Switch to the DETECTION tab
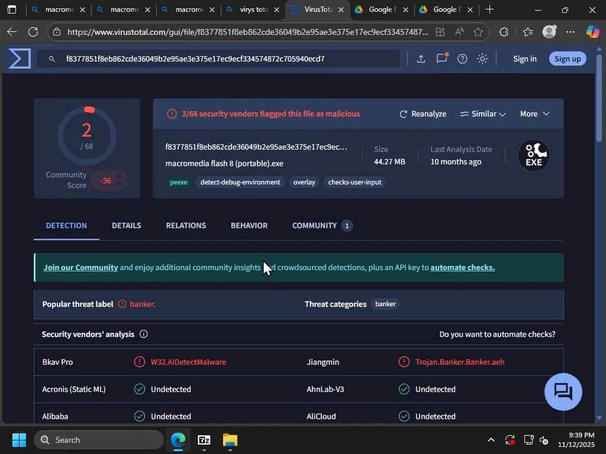606x454 pixels. click(x=66, y=225)
